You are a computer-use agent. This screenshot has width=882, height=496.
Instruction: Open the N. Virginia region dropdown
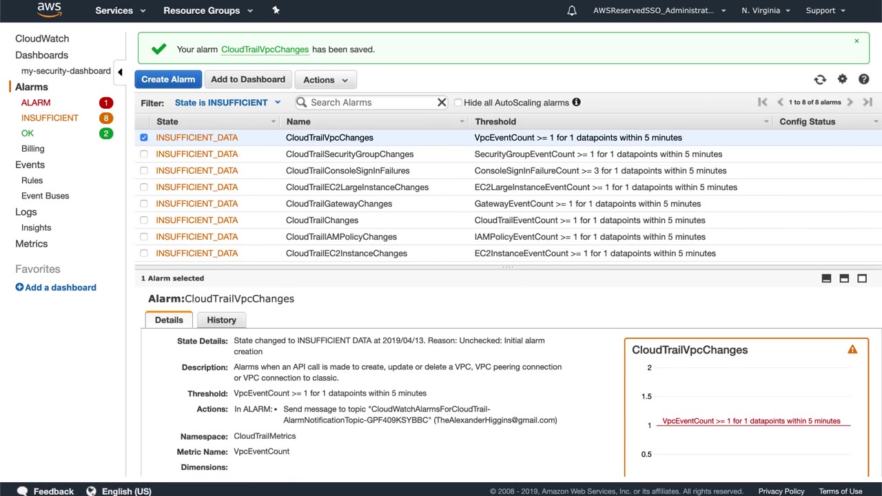pyautogui.click(x=766, y=10)
